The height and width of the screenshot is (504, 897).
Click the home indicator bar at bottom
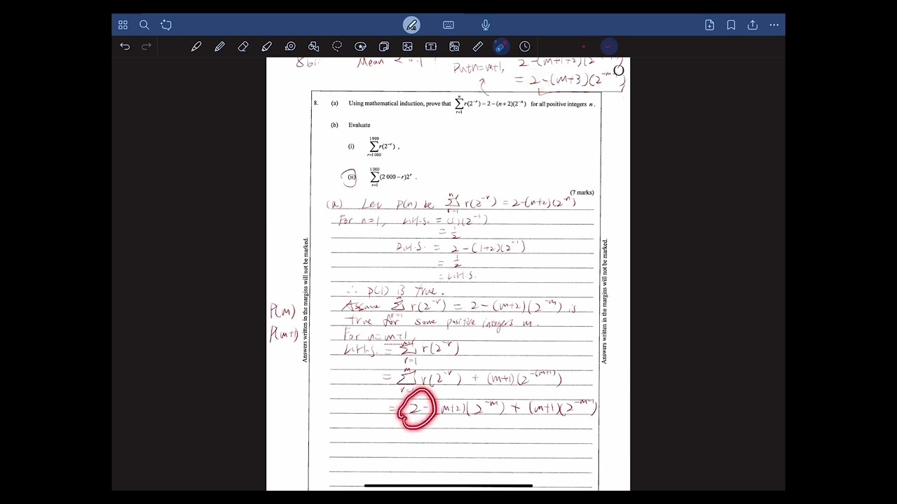pyautogui.click(x=448, y=485)
